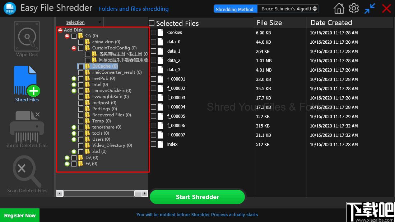Select the HeicConverter_result folder row
Image resolution: width=395 pixels, height=222 pixels.
(x=117, y=72)
